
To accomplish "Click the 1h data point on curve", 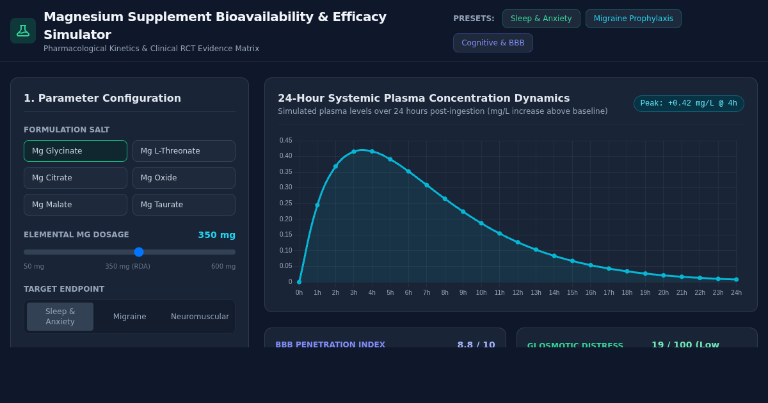I will coord(317,205).
